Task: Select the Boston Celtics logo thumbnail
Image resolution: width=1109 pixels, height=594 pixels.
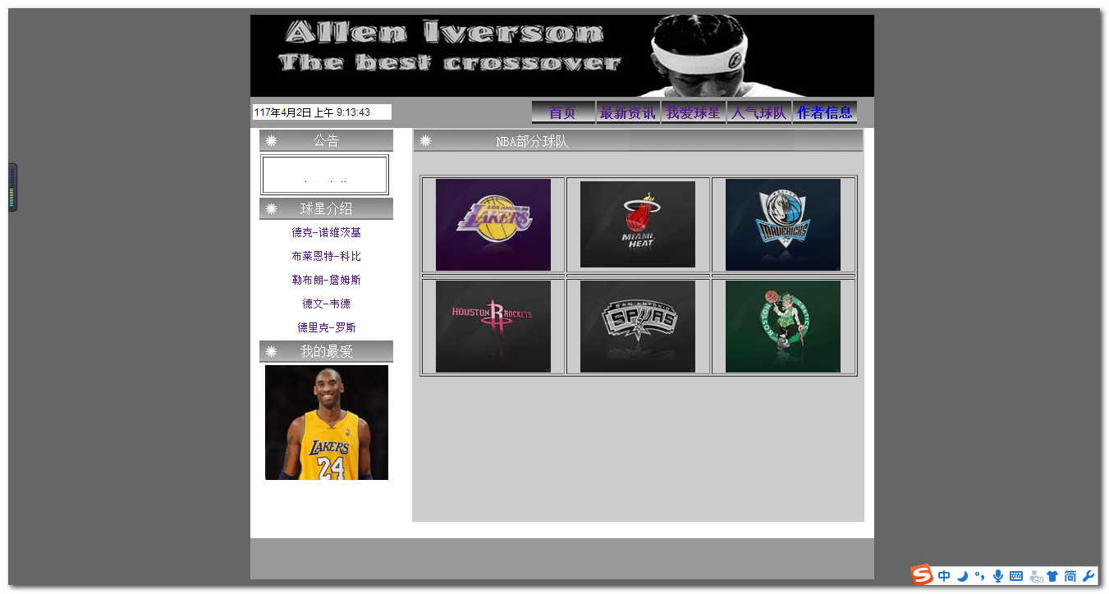Action: pyautogui.click(x=783, y=327)
